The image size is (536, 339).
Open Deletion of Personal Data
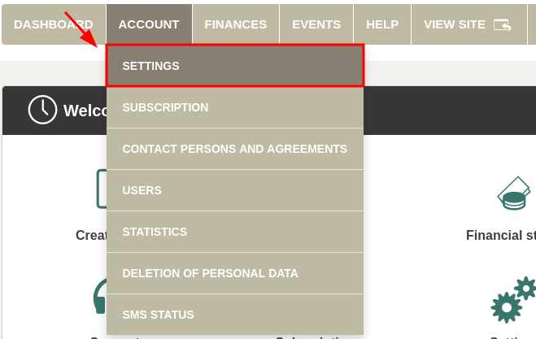[x=234, y=273]
